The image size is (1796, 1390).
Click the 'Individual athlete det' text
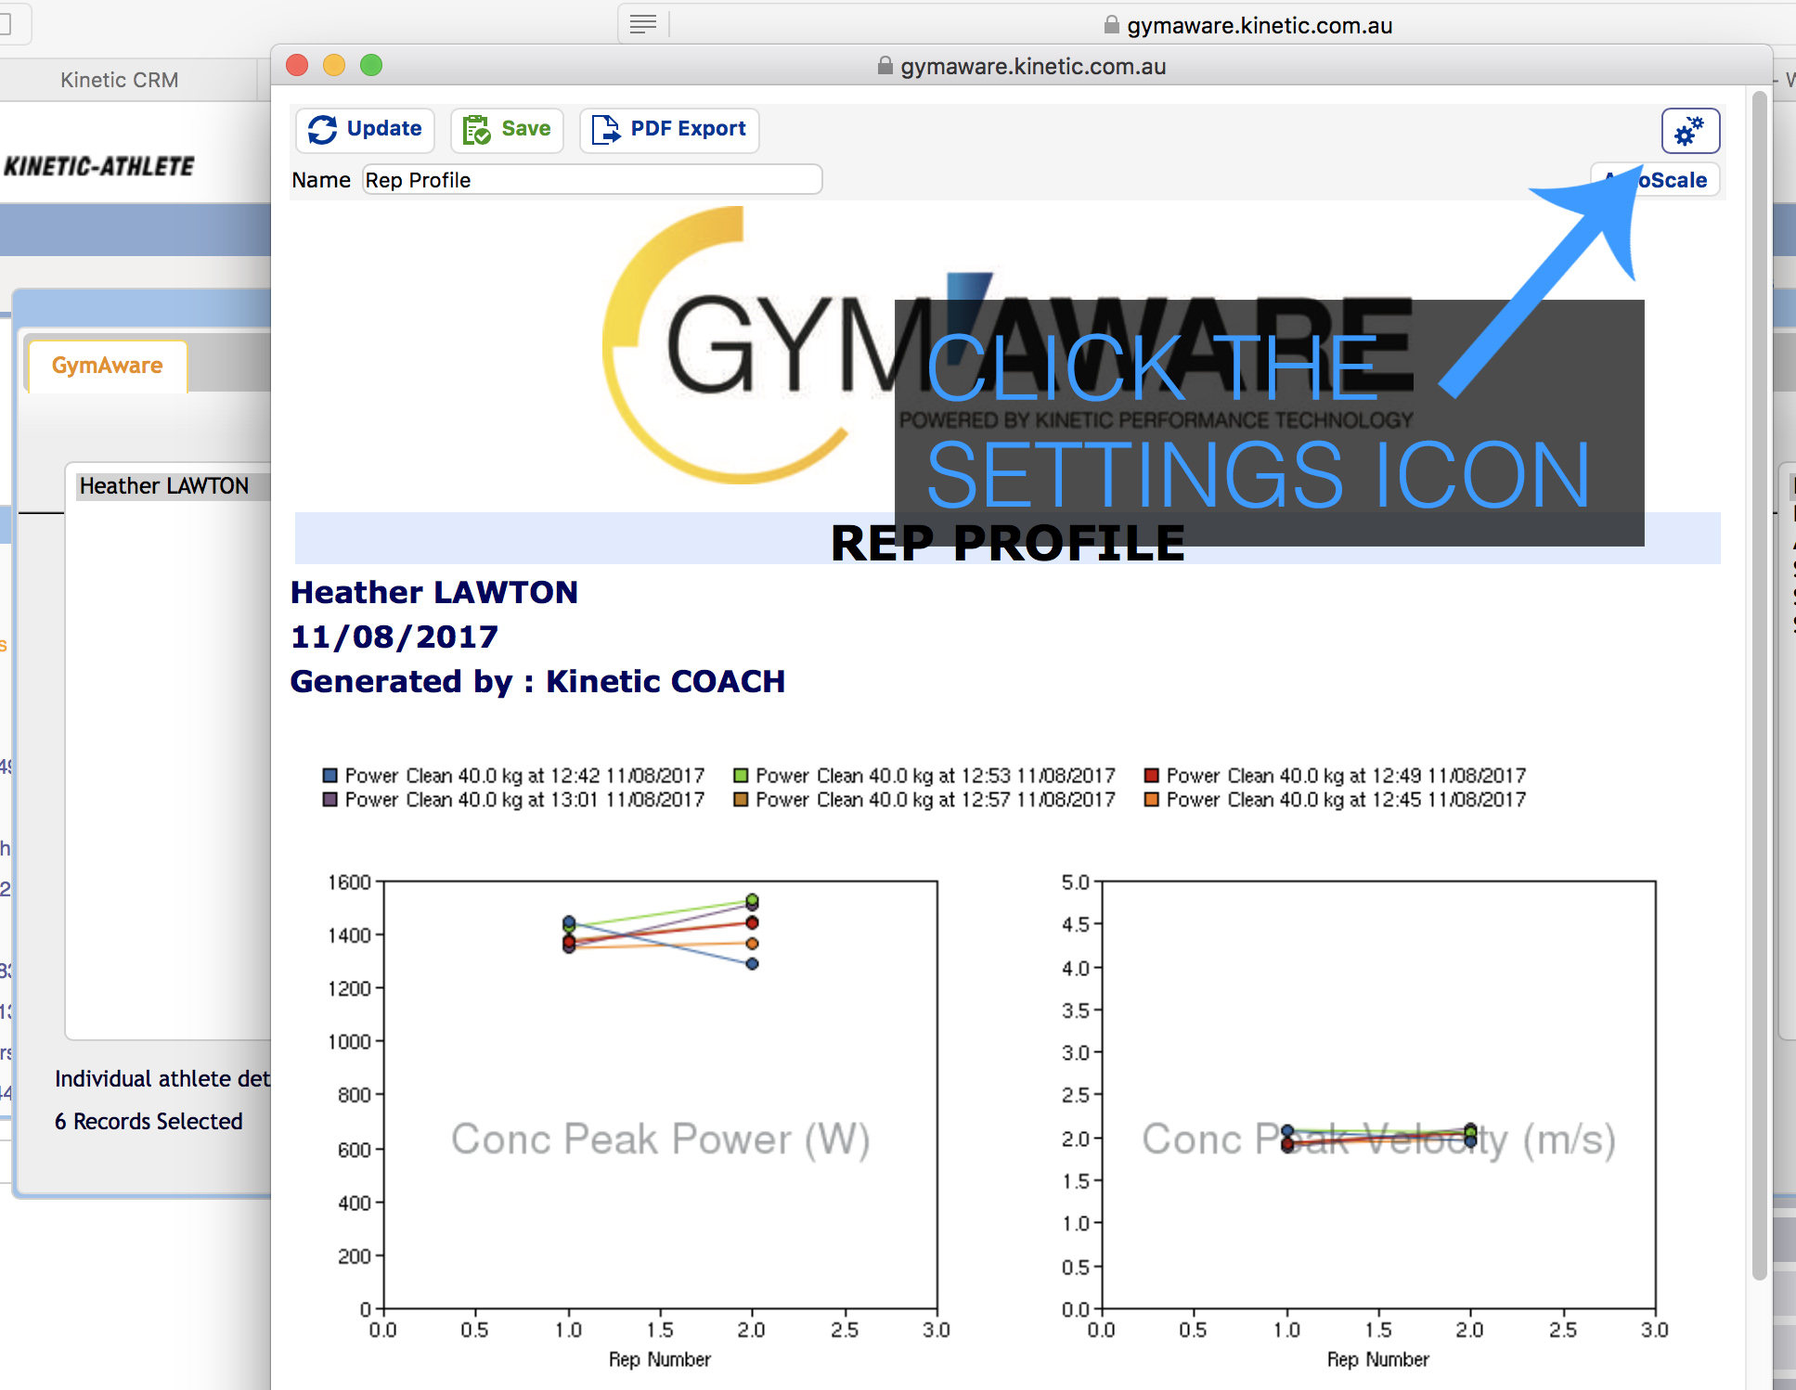click(162, 1078)
